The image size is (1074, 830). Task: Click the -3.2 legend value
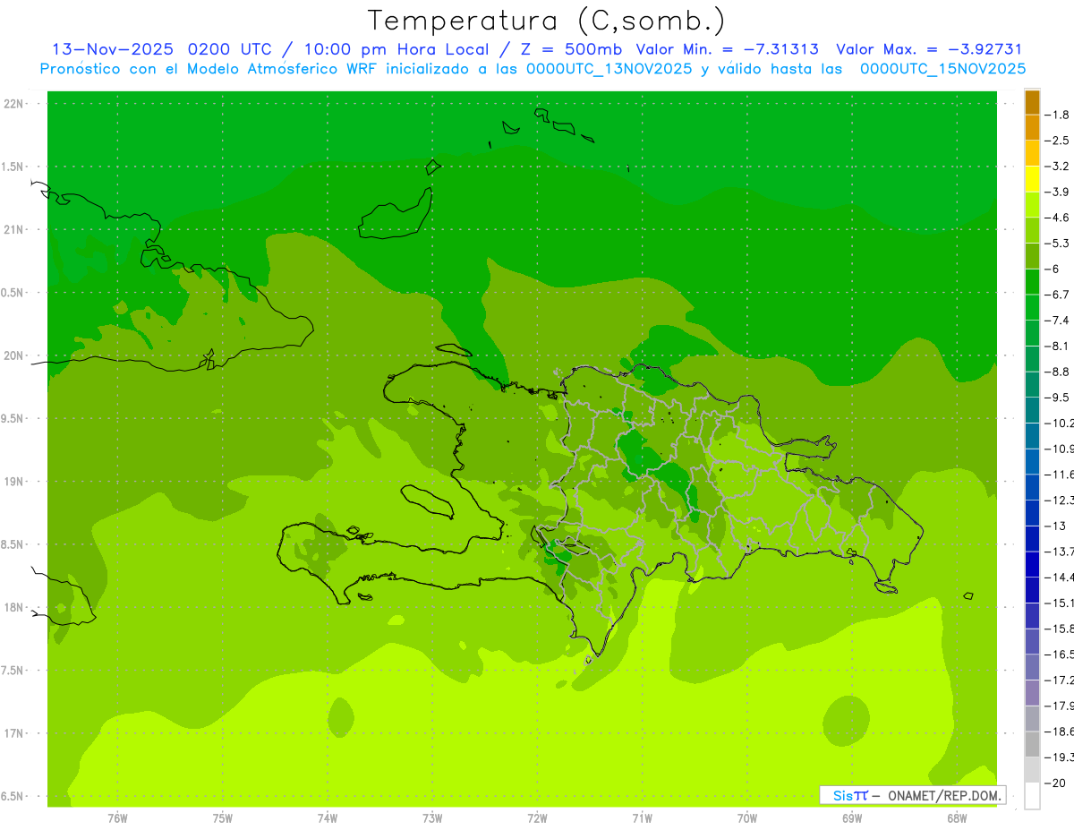[x=1058, y=166]
